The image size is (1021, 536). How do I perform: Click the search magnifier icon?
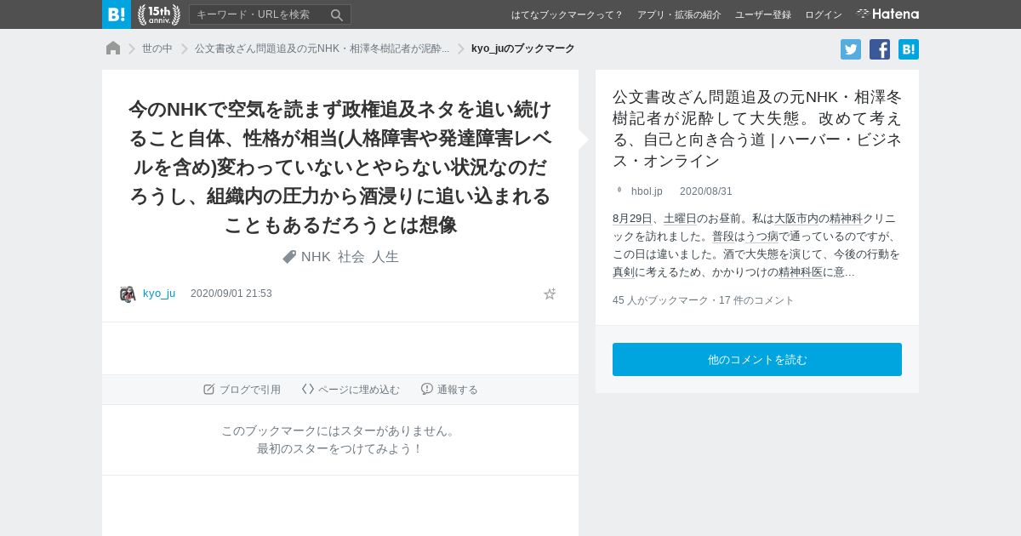(x=337, y=14)
